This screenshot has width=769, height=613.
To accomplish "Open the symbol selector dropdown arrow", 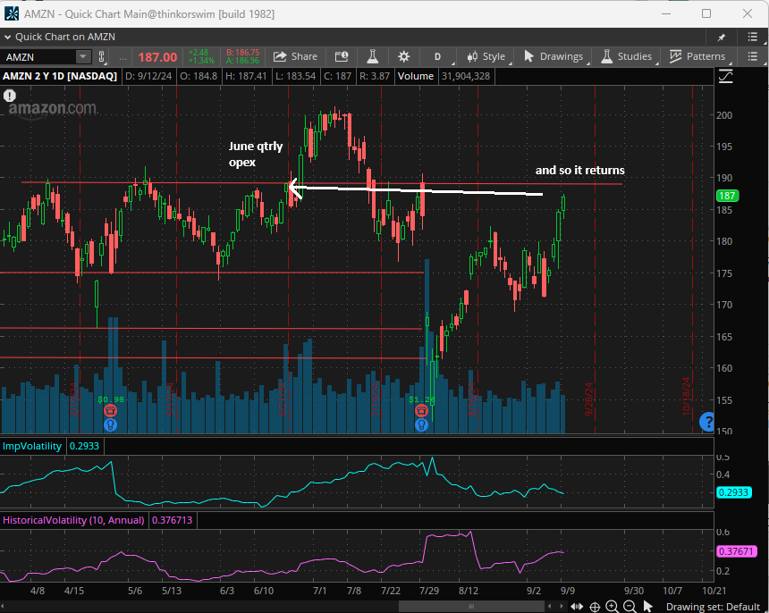I will (83, 57).
